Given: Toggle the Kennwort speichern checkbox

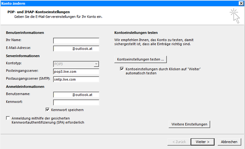Looking at the screenshot, I should (47, 109).
